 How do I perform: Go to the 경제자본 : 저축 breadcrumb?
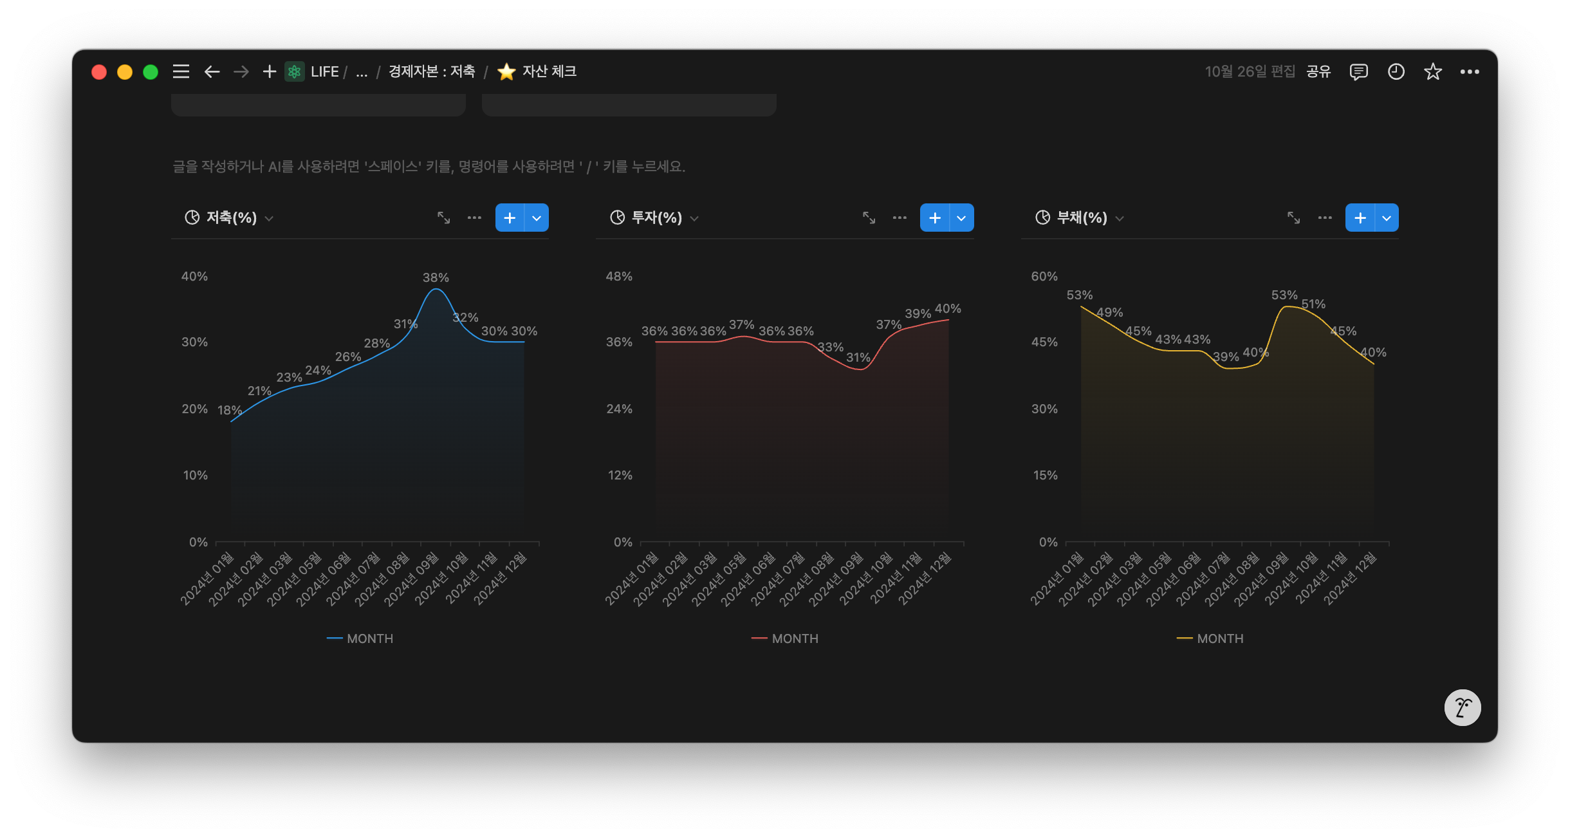(432, 71)
